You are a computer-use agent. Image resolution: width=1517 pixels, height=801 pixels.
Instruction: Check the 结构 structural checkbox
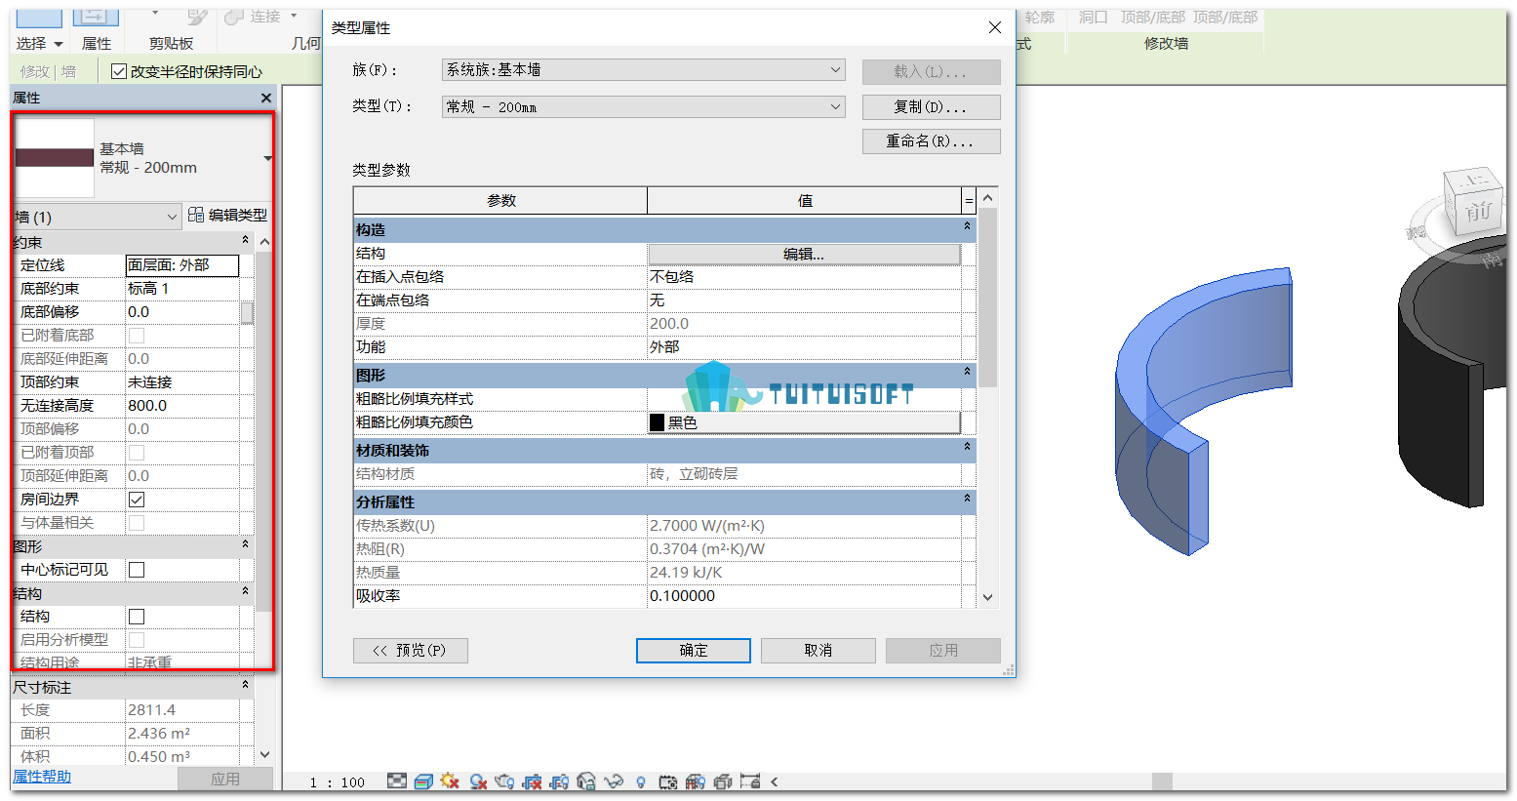pyautogui.click(x=137, y=617)
